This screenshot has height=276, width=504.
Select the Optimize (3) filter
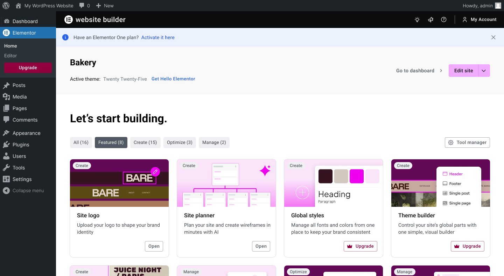pyautogui.click(x=180, y=143)
